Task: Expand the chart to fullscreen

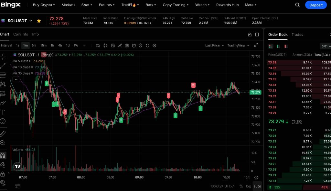Action: pos(256,45)
